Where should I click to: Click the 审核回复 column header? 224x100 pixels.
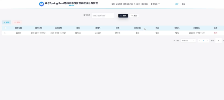138,28
